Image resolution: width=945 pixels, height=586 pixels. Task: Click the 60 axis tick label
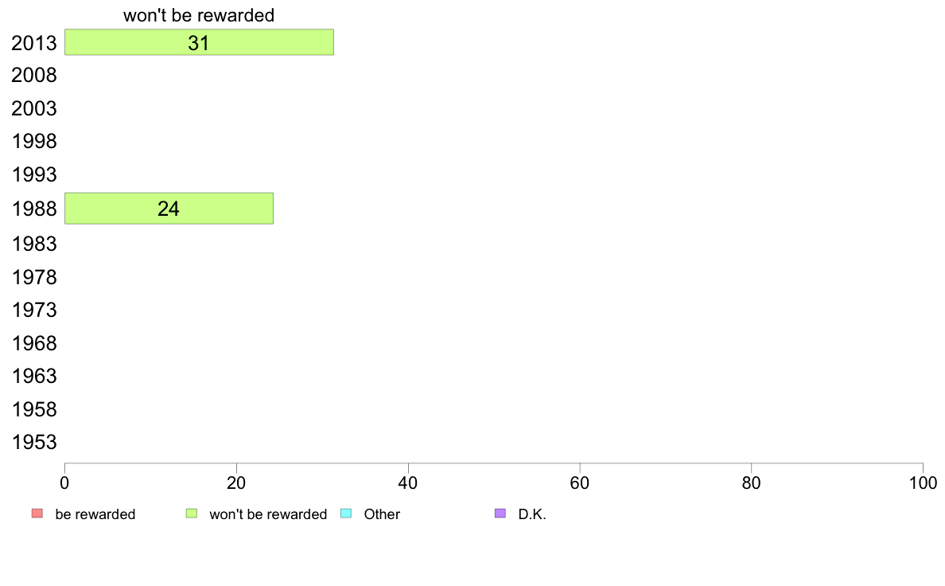tap(580, 482)
